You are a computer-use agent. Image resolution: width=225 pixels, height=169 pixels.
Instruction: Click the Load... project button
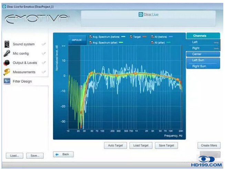coord(14,156)
